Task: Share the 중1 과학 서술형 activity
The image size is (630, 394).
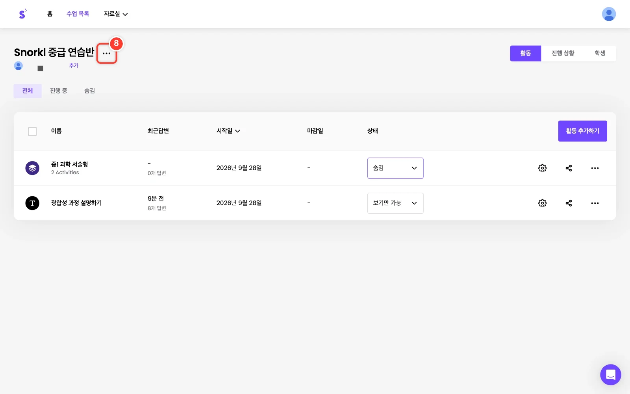Action: [x=569, y=168]
